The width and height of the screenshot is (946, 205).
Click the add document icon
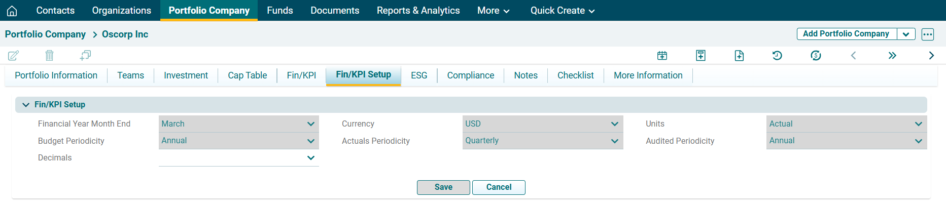tap(739, 56)
